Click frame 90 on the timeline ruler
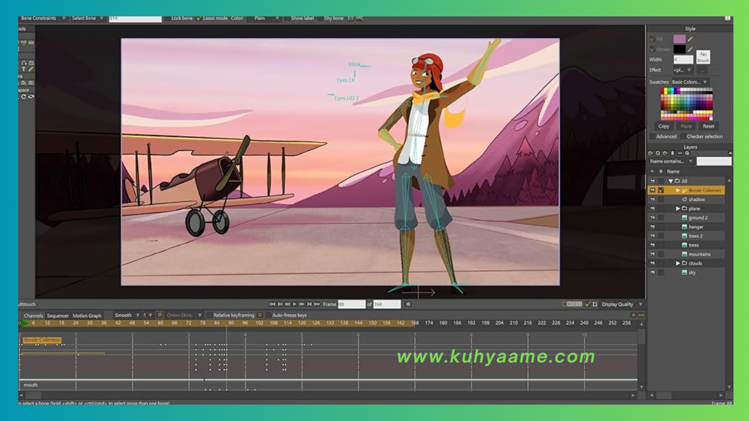The image size is (749, 421). (231, 323)
